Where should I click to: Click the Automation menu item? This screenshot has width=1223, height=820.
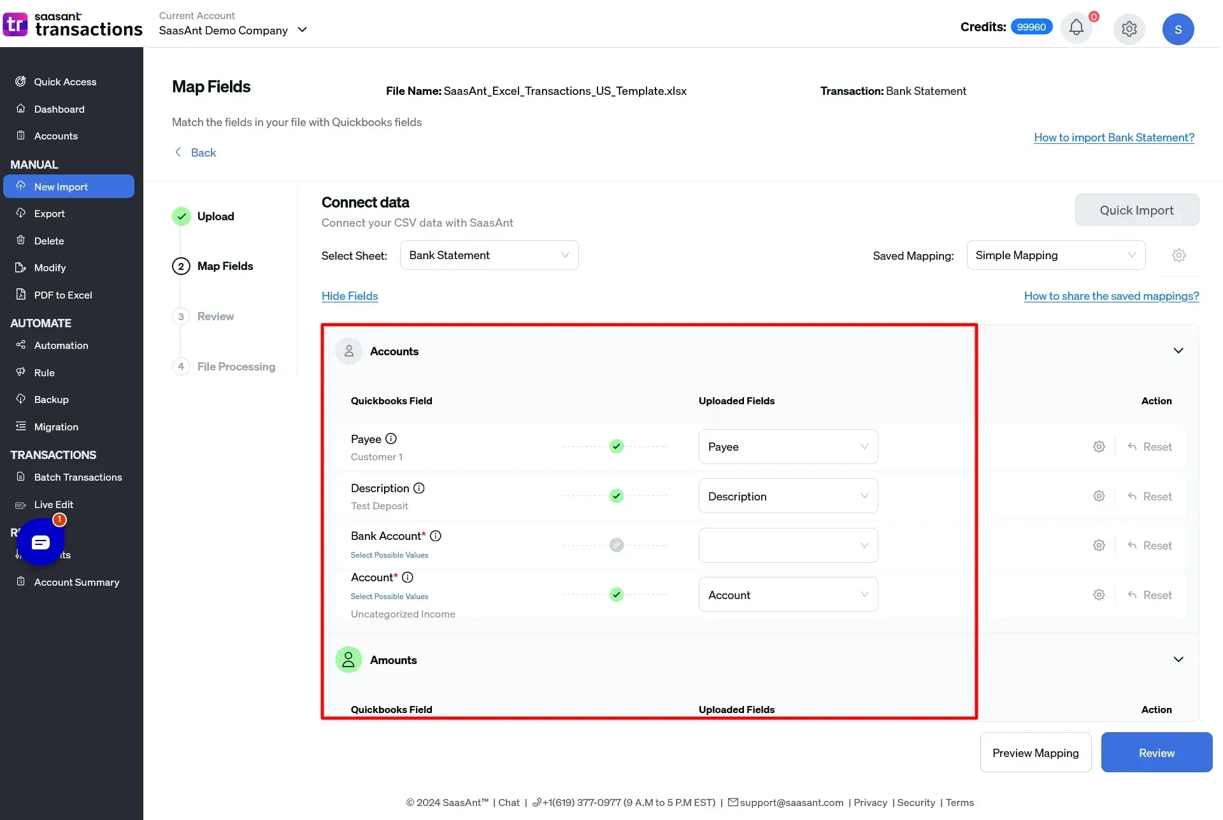61,345
